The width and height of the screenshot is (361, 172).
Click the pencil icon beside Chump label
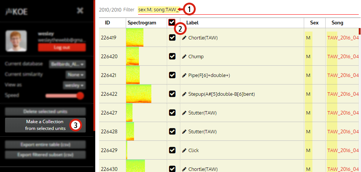tap(184, 56)
